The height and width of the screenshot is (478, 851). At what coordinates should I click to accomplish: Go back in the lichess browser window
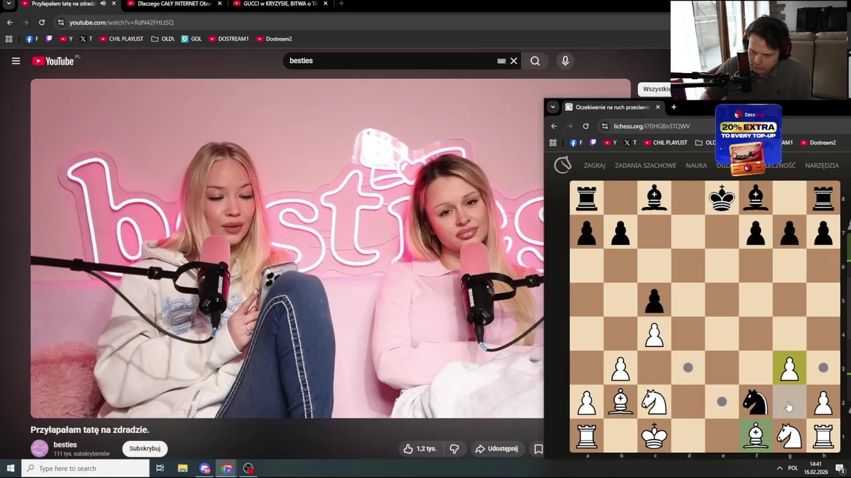coord(554,126)
